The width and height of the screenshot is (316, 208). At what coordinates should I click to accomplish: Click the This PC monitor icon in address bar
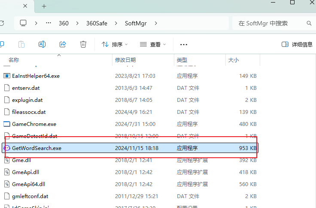click(23, 23)
